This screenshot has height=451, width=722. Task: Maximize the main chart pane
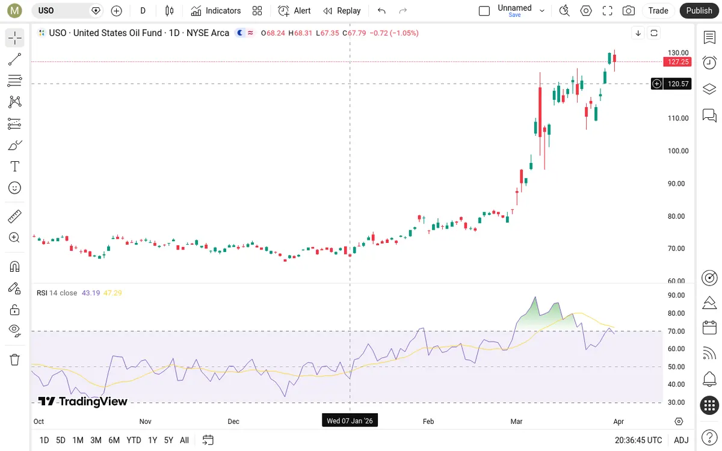point(654,33)
